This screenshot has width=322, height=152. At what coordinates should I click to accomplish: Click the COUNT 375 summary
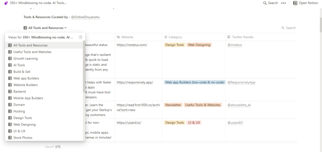tap(53, 147)
